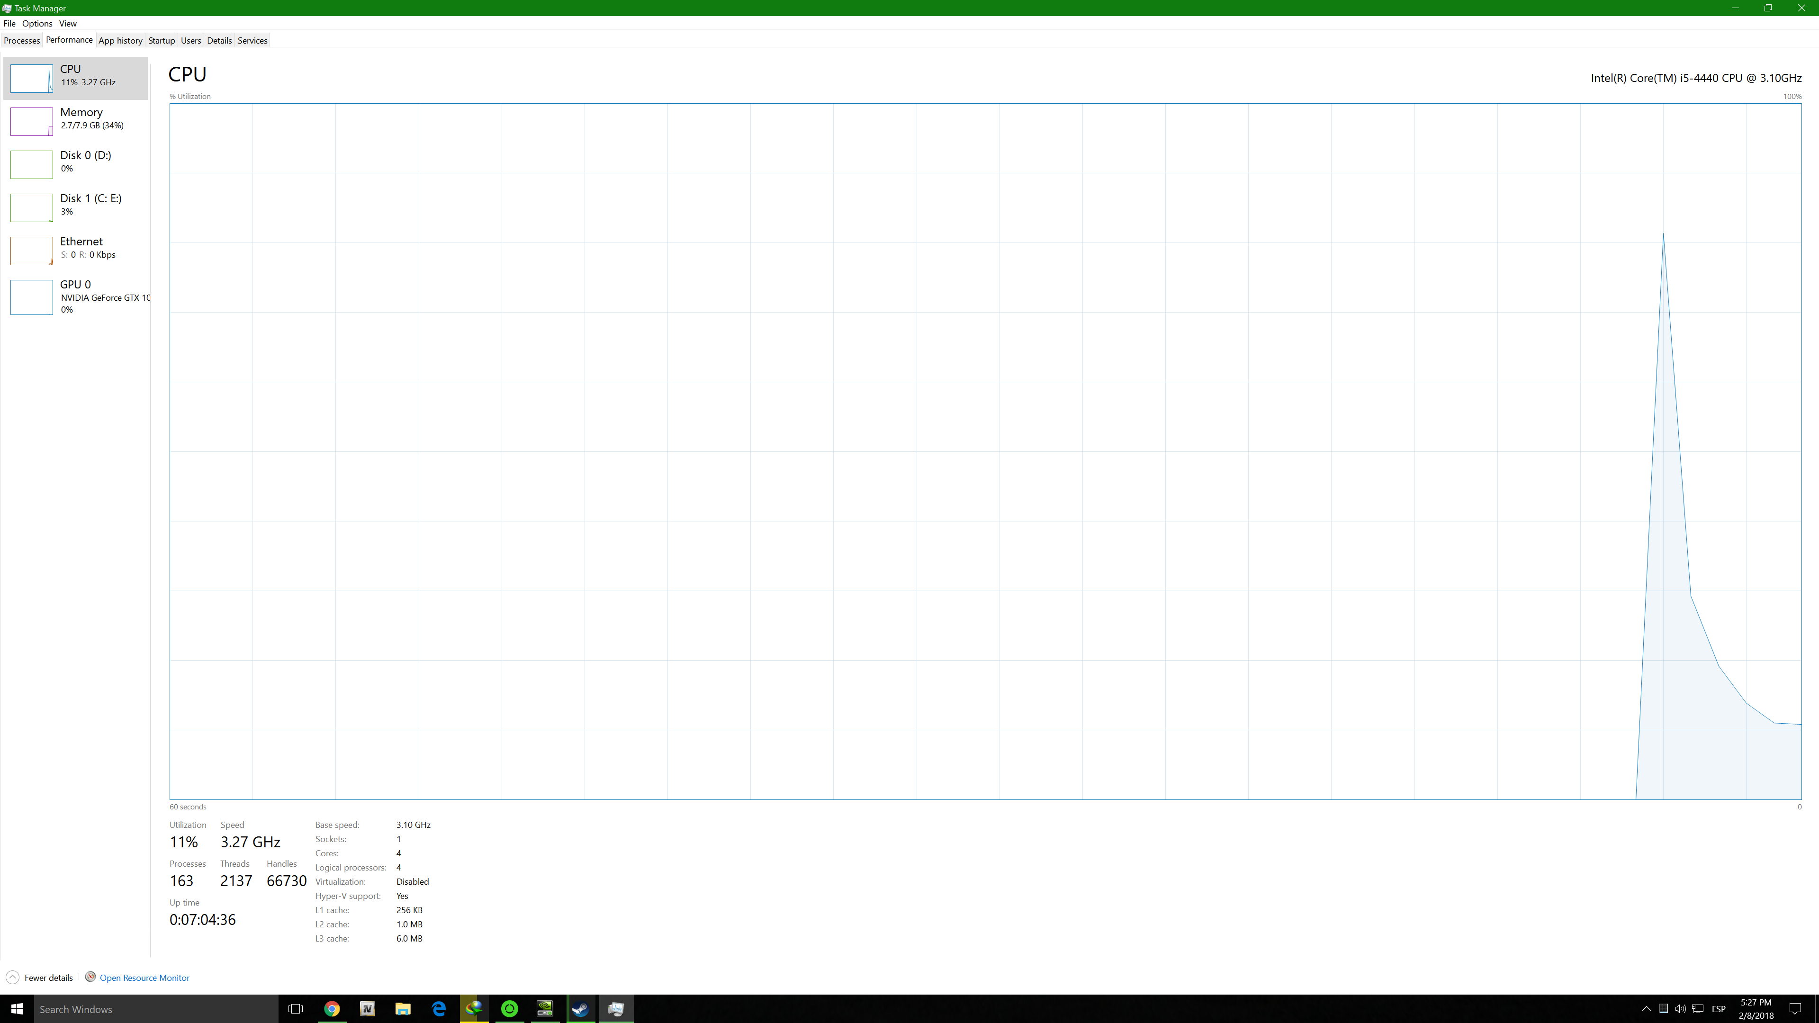This screenshot has width=1819, height=1023.
Task: Go to the Details tab
Action: click(219, 40)
